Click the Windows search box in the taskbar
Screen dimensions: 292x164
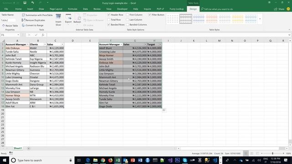[x=42, y=160]
